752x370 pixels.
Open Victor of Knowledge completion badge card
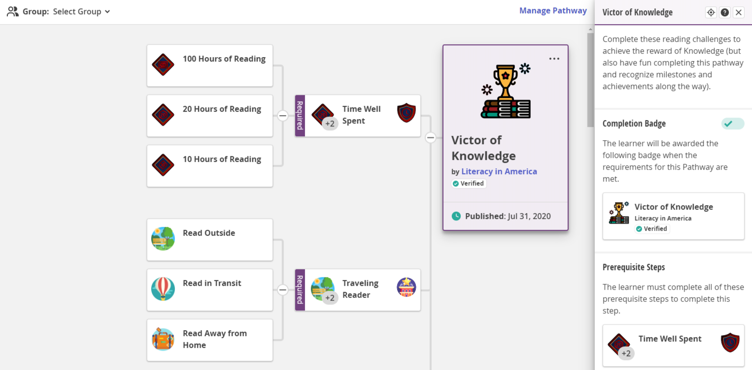pos(673,216)
